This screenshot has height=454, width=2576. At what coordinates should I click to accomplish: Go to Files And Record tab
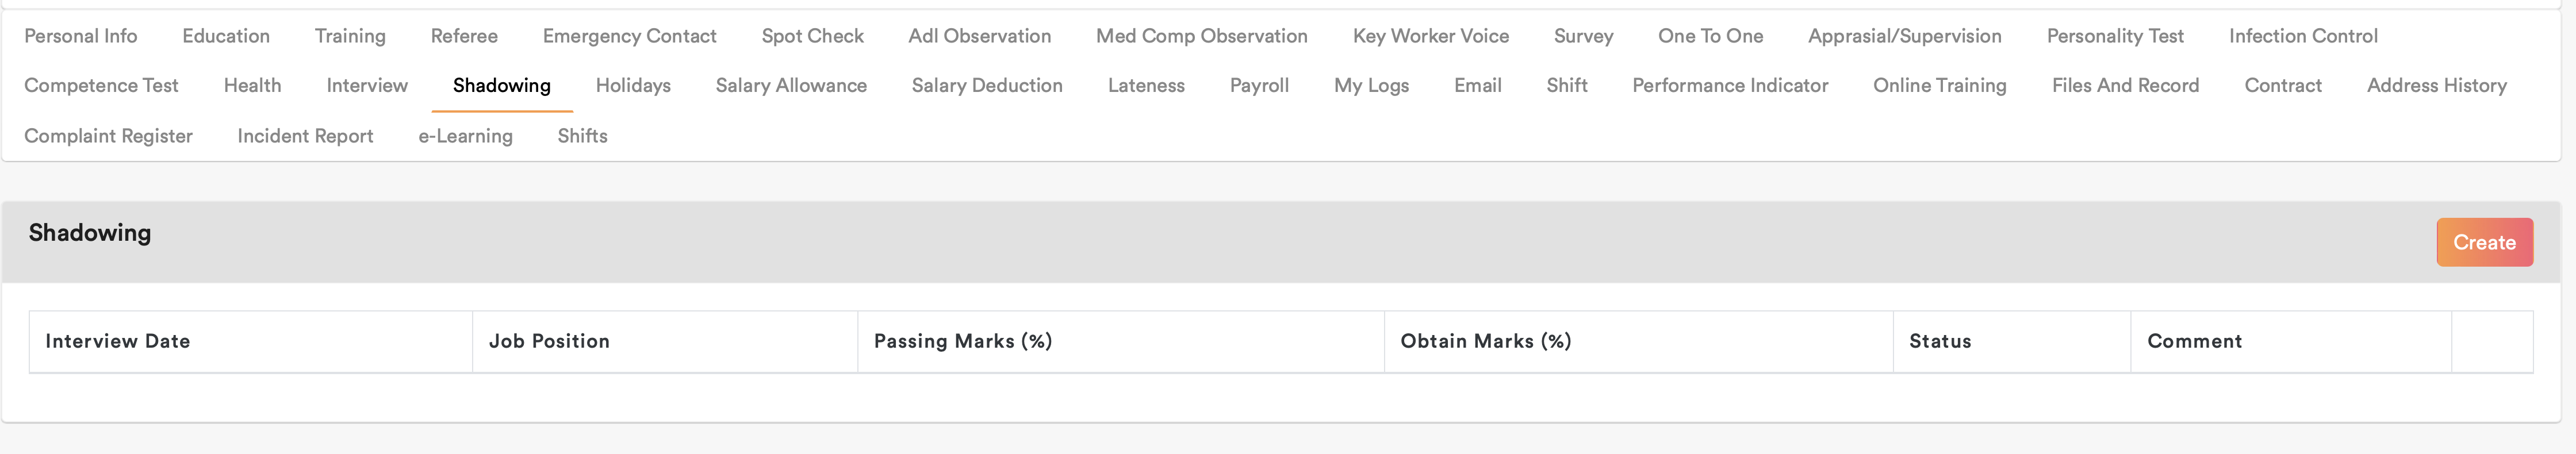(2125, 86)
